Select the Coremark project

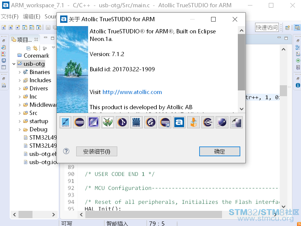36,56
